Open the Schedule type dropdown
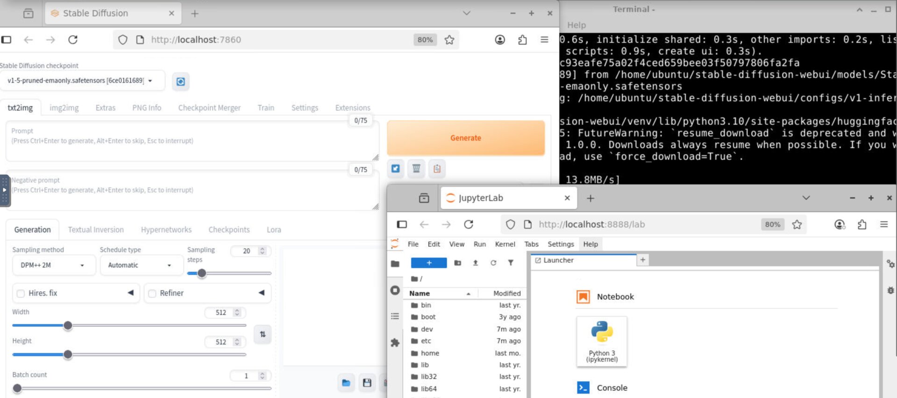Screen dimensions: 897x398 click(x=140, y=265)
